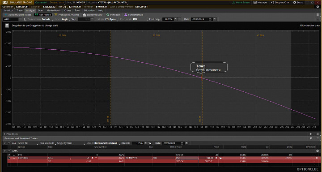Screen dimensions: 322x172
Task: Click the AAPL group settings gear
Action: point(317,151)
